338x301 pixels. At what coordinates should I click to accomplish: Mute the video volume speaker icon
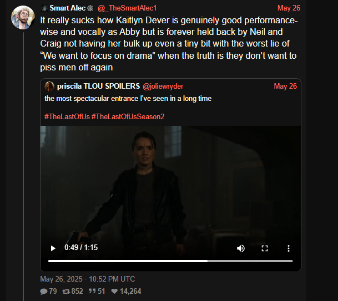pos(241,248)
